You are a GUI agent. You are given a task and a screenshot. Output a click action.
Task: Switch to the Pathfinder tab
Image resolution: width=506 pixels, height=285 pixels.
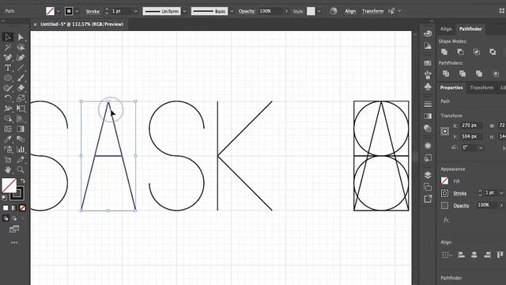tap(470, 29)
